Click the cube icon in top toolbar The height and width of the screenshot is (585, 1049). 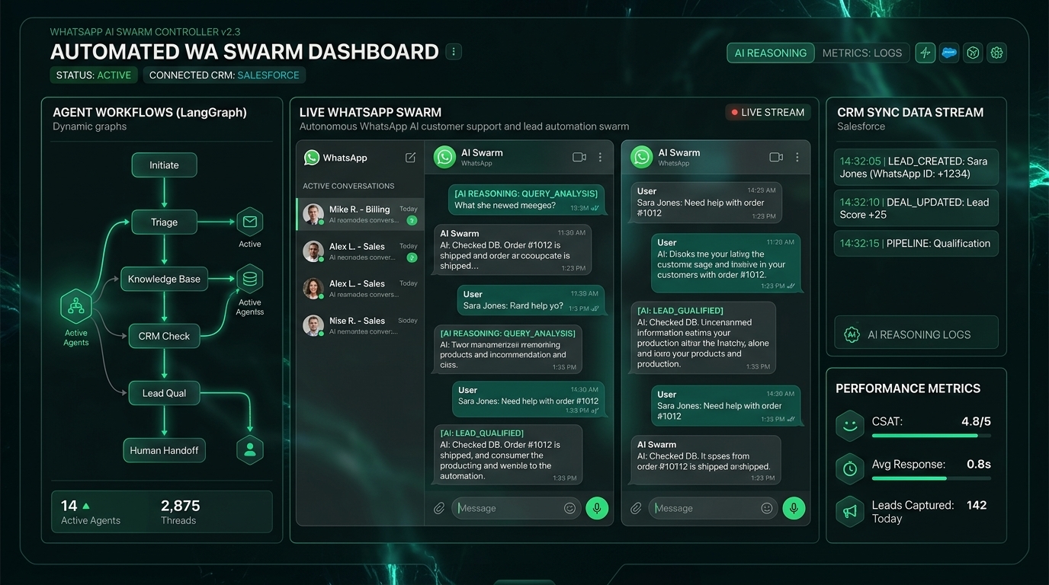coord(973,53)
